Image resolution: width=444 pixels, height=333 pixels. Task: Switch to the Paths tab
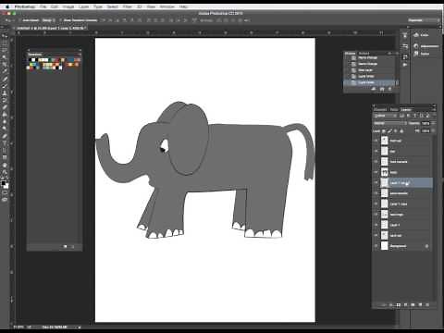[394, 109]
